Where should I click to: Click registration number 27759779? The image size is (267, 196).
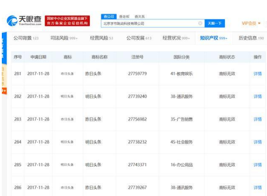[138, 73]
